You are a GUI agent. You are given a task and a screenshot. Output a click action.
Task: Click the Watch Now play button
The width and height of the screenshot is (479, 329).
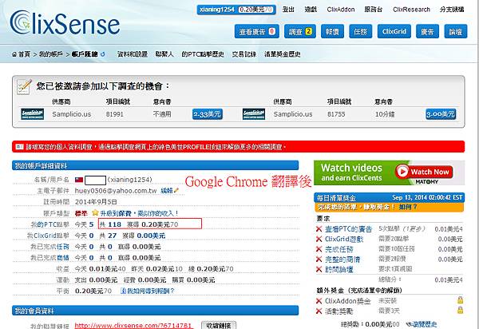424,172
